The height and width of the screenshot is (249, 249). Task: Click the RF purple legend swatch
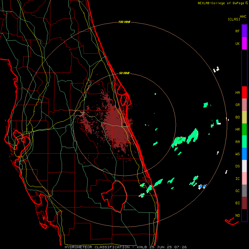coord(244,31)
